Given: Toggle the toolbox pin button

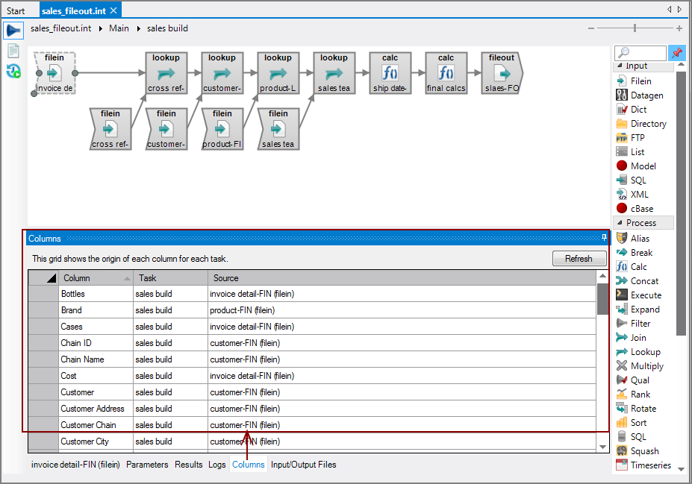Looking at the screenshot, I should click(x=677, y=53).
